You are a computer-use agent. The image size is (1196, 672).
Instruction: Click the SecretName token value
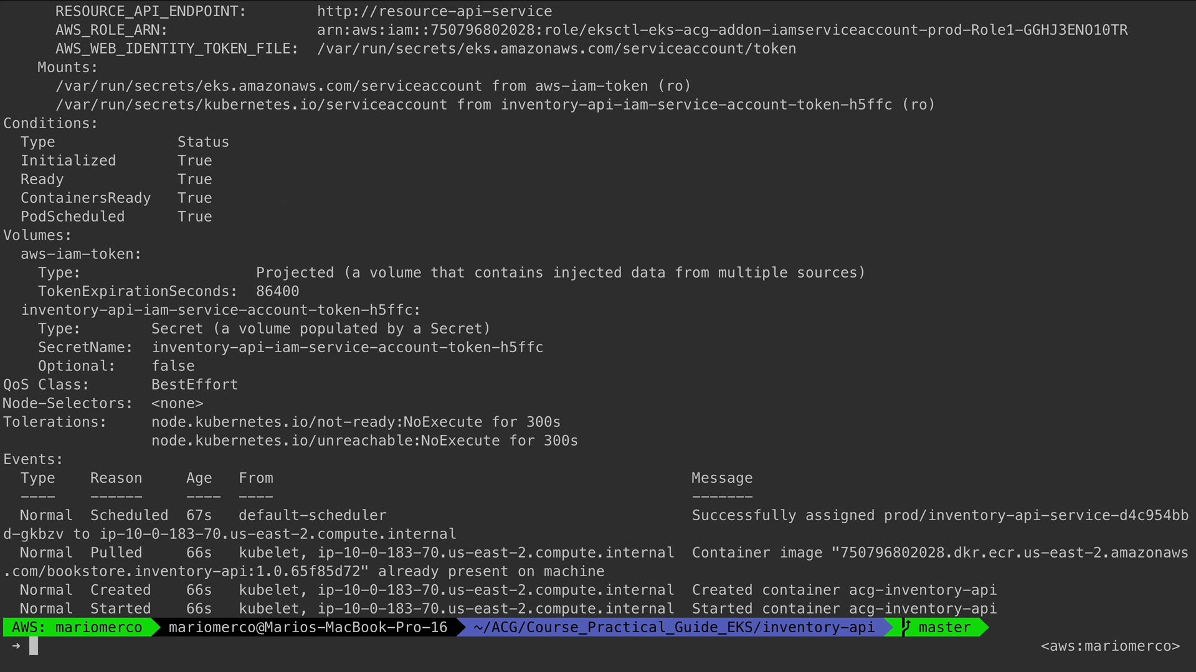point(348,347)
